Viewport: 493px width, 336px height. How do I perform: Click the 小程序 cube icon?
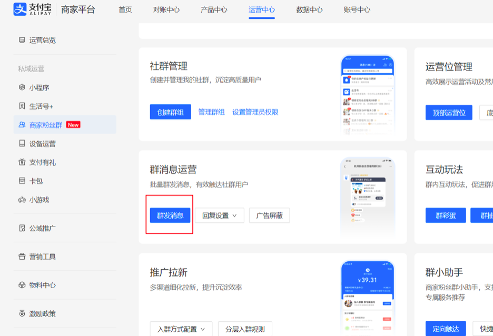(x=22, y=87)
